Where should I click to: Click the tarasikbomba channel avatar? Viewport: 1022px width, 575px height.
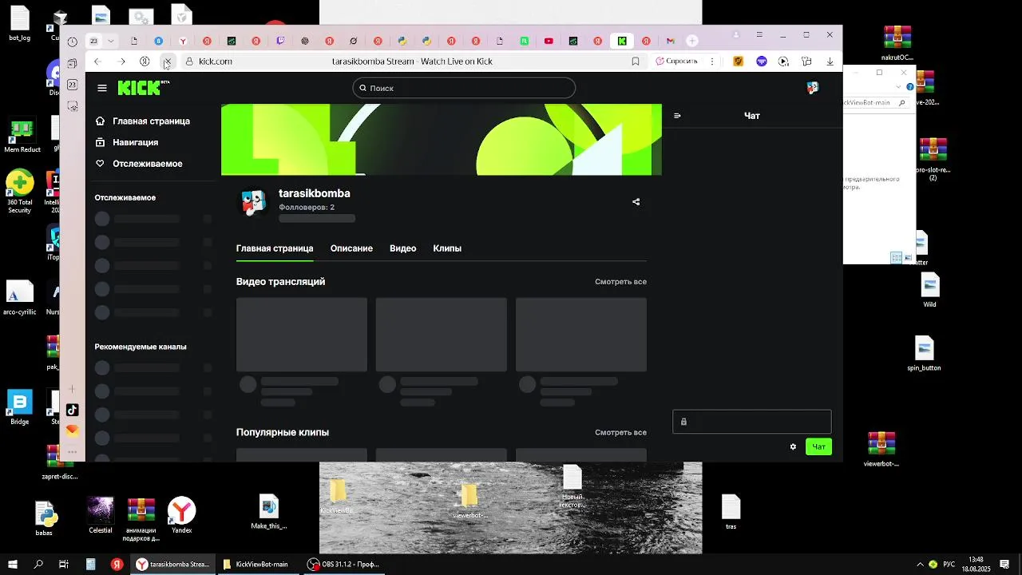(x=254, y=202)
